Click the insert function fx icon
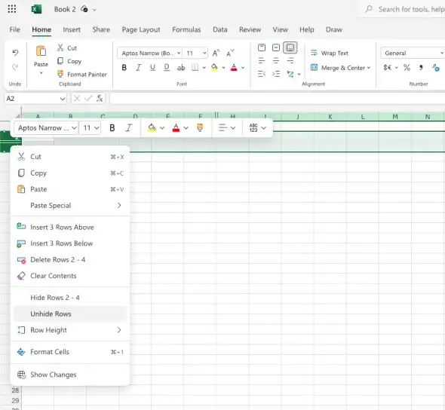 pos(100,99)
